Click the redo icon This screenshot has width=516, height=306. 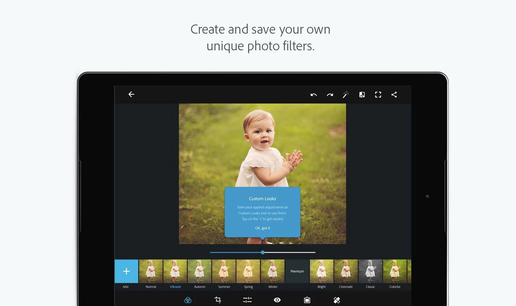[330, 95]
